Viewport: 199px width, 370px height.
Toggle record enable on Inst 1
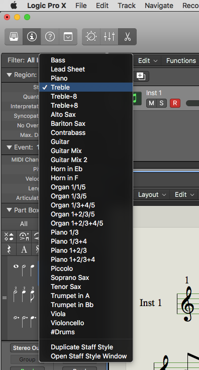pyautogui.click(x=175, y=103)
